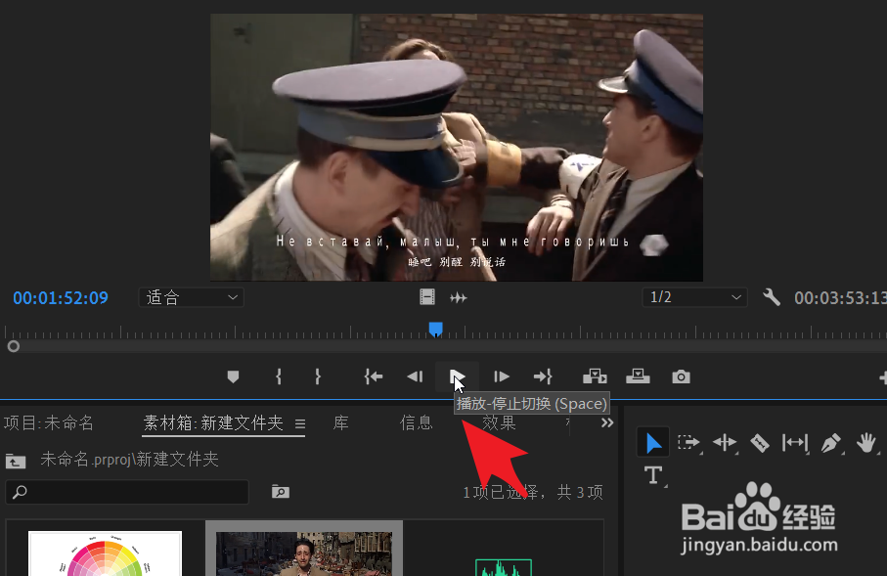Select the Hand tool
This screenshot has height=576, width=887.
[x=865, y=442]
